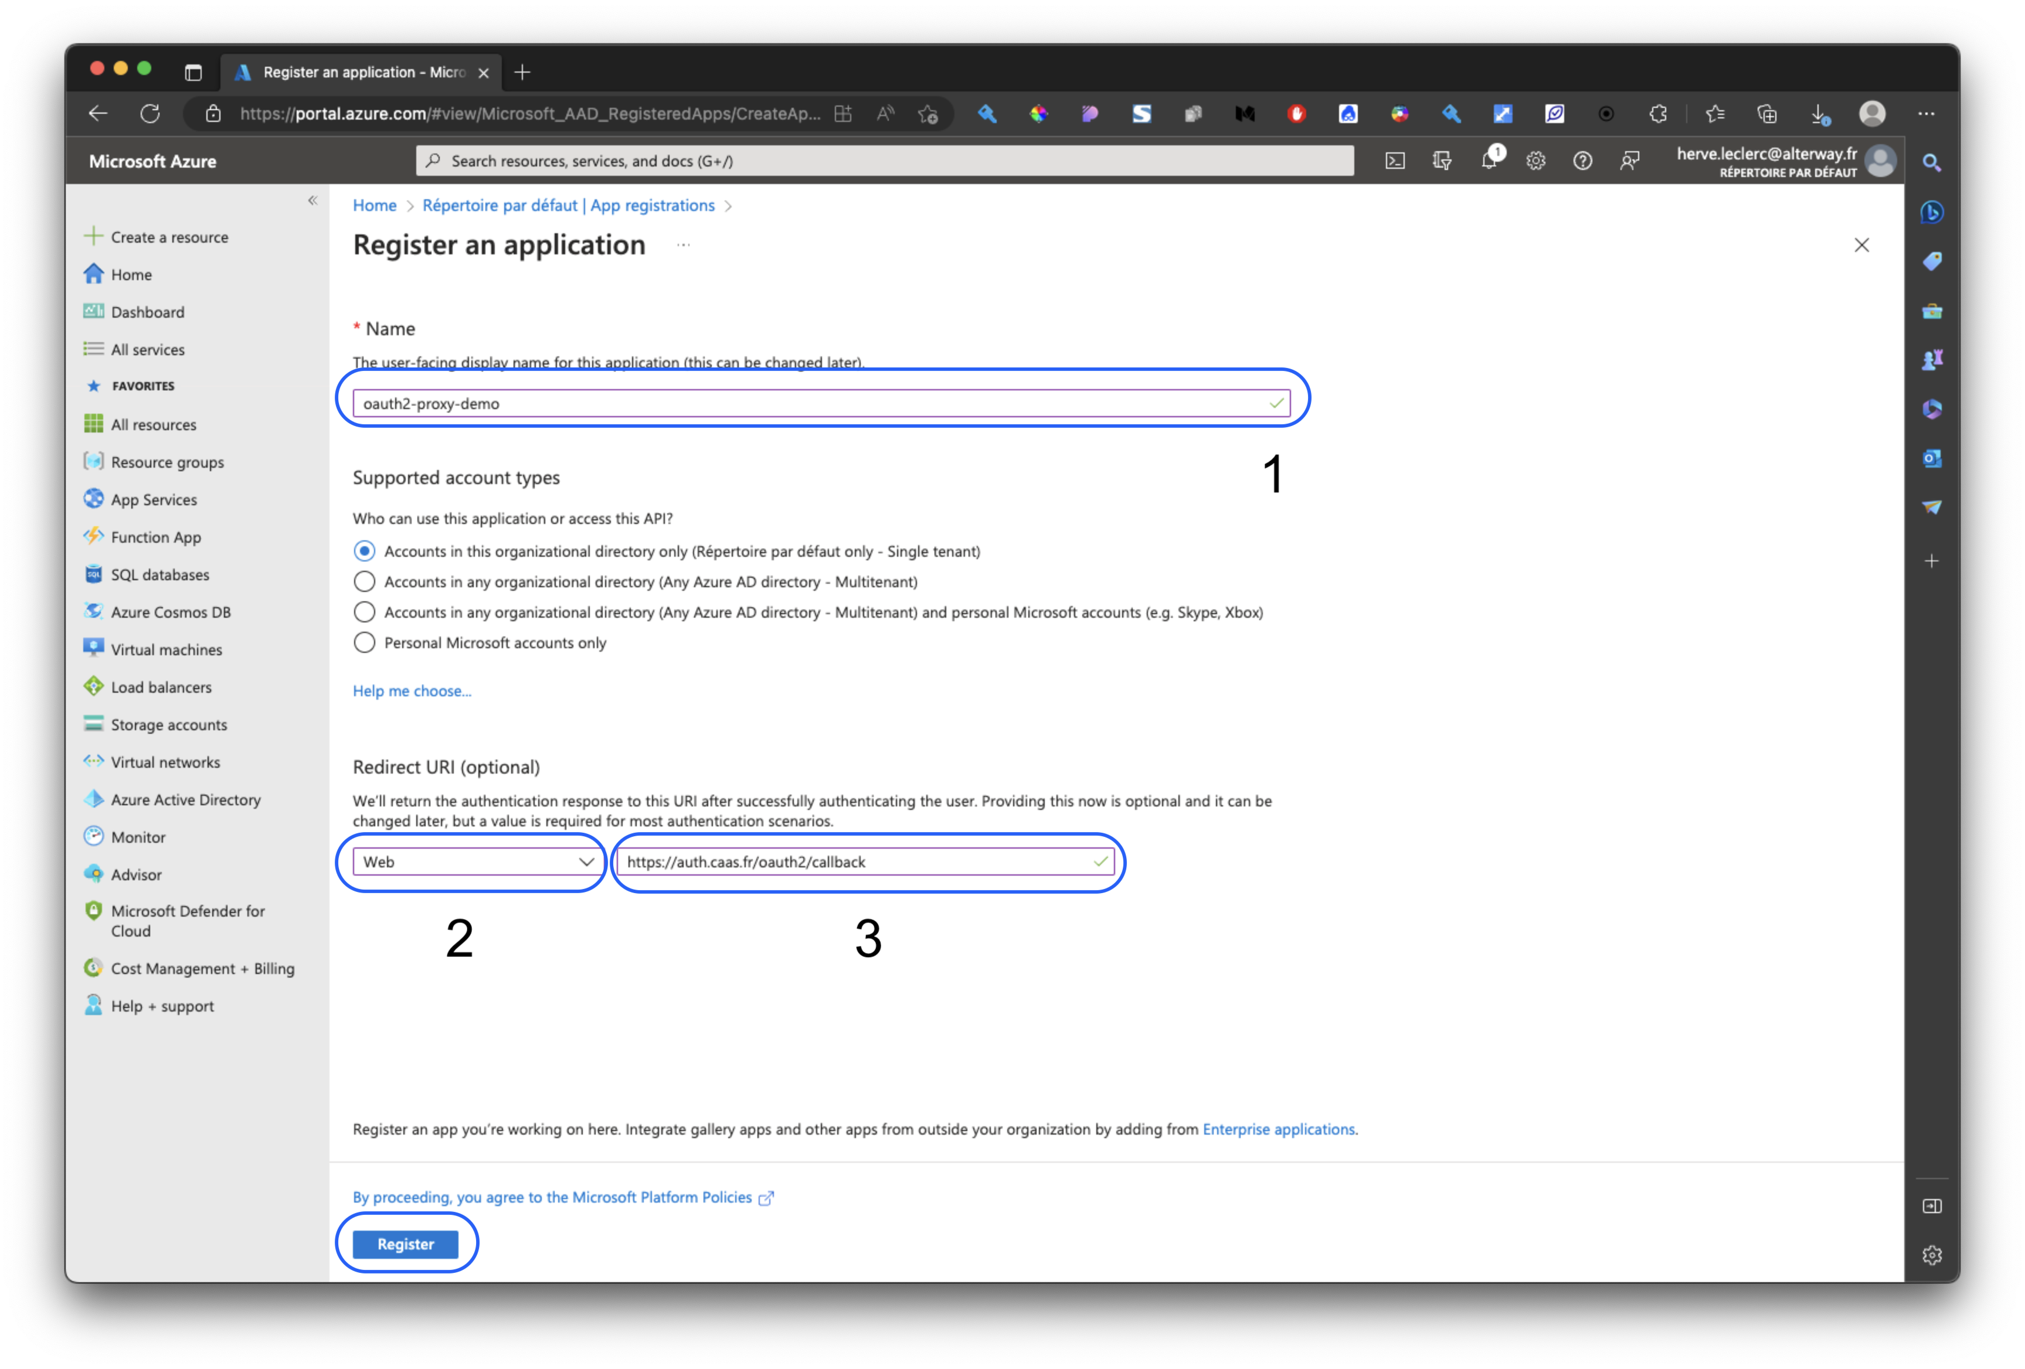Click the redirect URI input field

(x=854, y=862)
